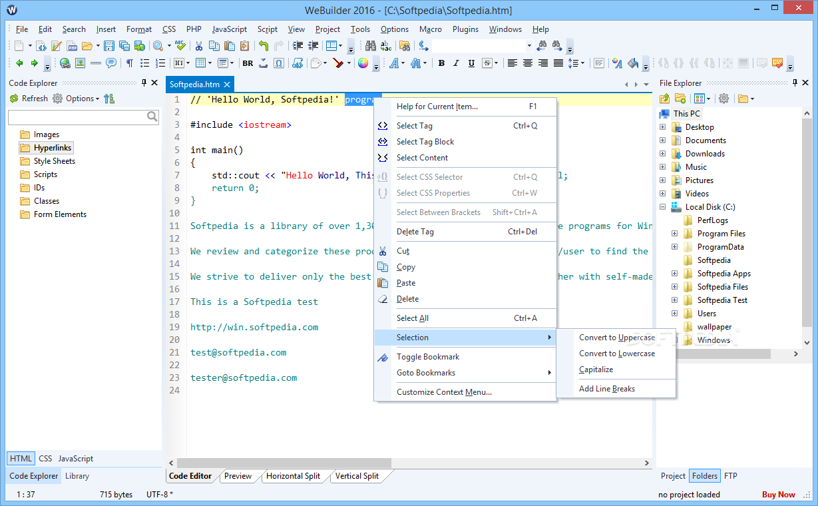Screen dimensions: 818x506
Task: Select the Hyperlinks folder in Code Explorer
Action: 46,148
